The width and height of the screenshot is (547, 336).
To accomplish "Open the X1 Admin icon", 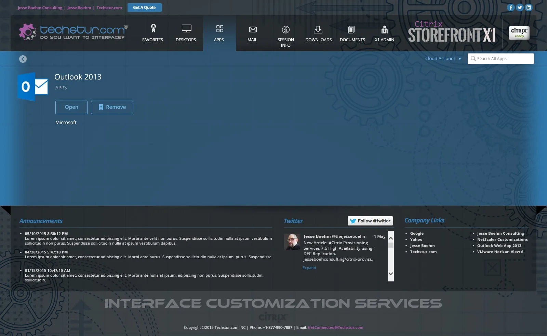I will 385,29.
